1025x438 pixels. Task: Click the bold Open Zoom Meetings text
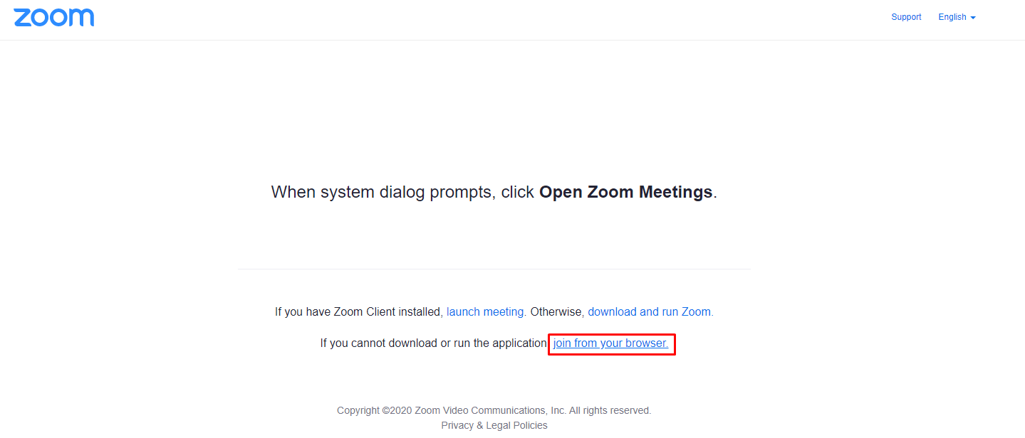(626, 192)
